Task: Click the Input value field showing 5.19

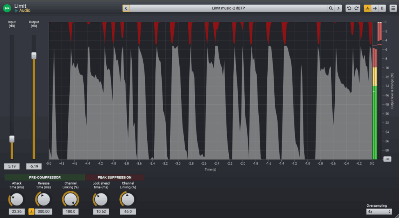Action: [12, 167]
